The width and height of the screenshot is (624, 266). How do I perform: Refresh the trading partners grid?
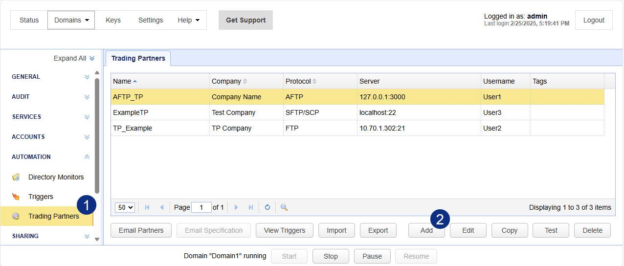[267, 207]
